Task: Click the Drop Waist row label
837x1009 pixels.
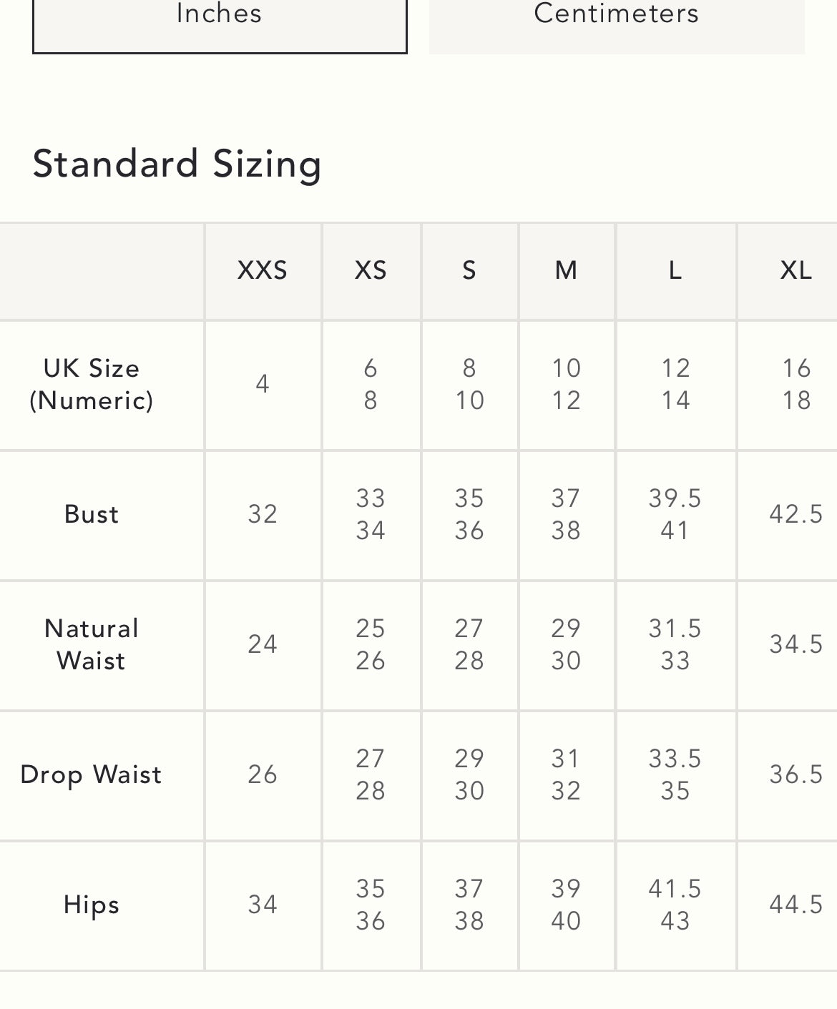Action: (x=92, y=774)
